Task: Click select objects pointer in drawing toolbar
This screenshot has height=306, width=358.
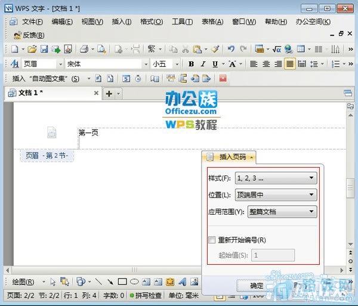Action: point(53,282)
